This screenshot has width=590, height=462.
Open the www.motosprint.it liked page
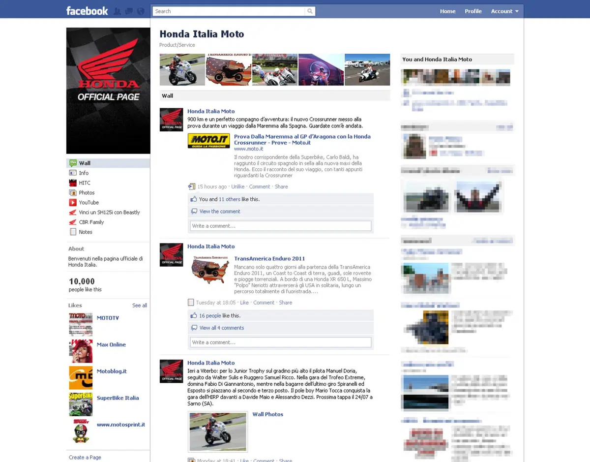121,424
